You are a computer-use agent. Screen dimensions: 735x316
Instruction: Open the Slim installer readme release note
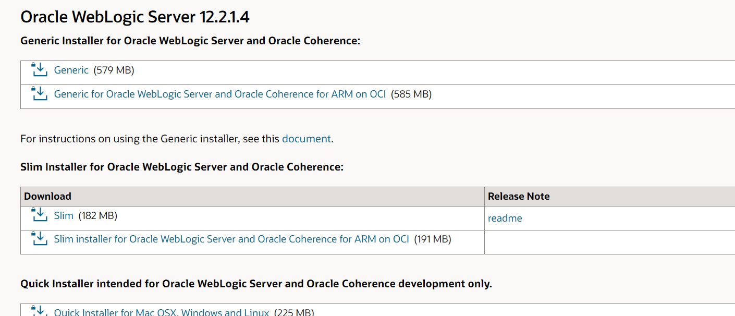click(x=505, y=218)
